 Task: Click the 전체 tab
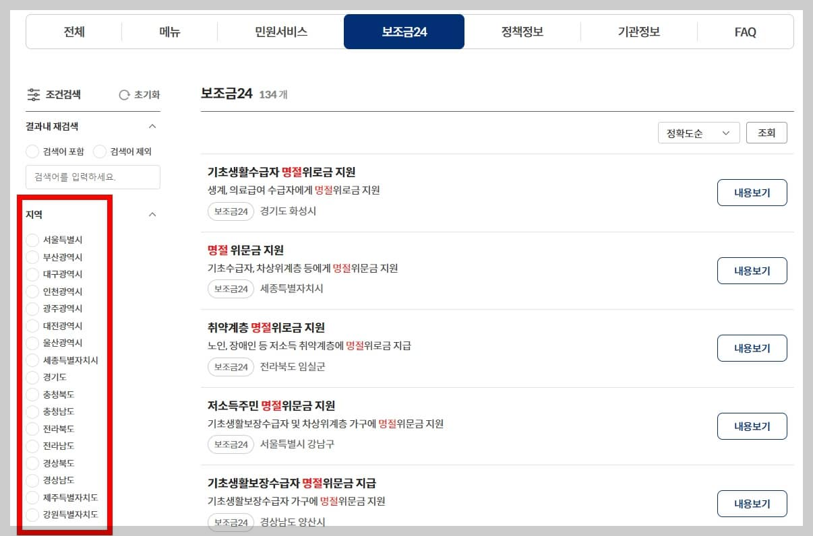[x=73, y=32]
